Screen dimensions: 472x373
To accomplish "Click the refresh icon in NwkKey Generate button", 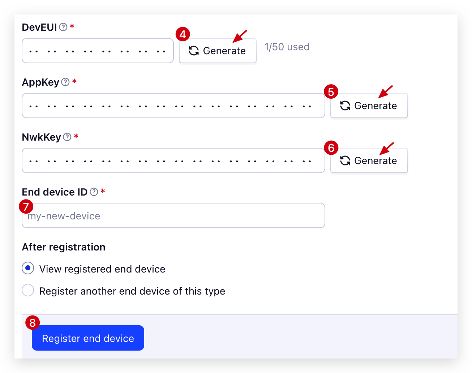I will coord(345,160).
